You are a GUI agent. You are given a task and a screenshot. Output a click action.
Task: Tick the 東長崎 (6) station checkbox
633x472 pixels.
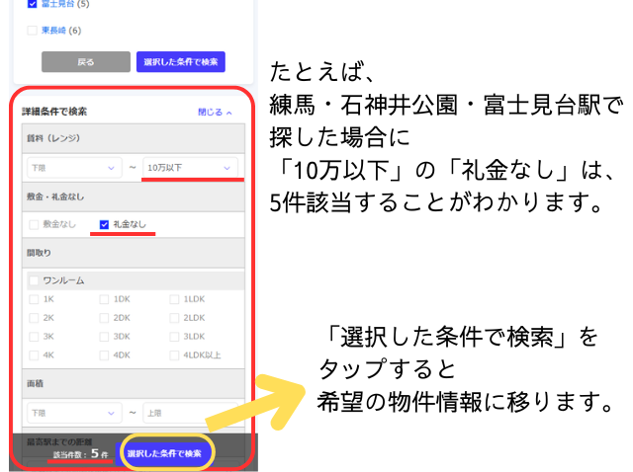pos(32,31)
